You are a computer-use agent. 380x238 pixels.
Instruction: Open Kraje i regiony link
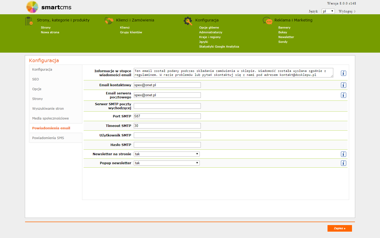[210, 37]
